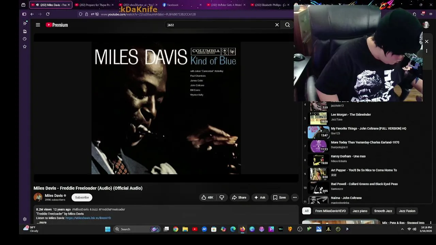Run search with the magnifier button
Screen dimensions: 436x245
click(287, 25)
